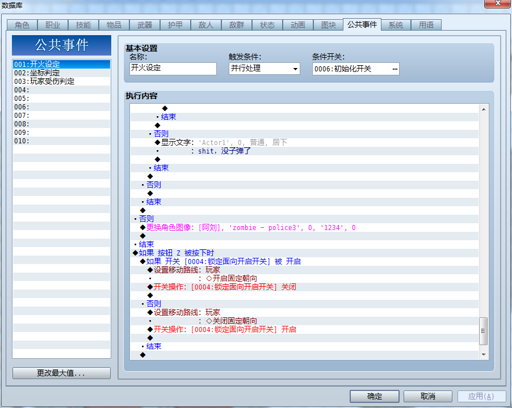The height and width of the screenshot is (408, 512).
Task: Open the 触发条件 dropdown showing 并行处理
Action: [264, 69]
